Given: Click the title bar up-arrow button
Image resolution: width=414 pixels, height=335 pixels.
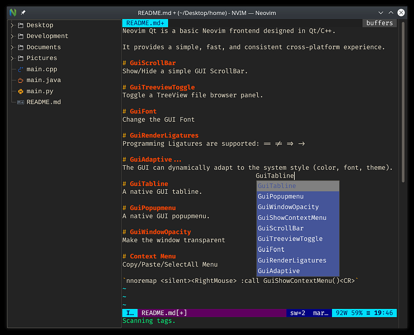Looking at the screenshot, I should 391,13.
